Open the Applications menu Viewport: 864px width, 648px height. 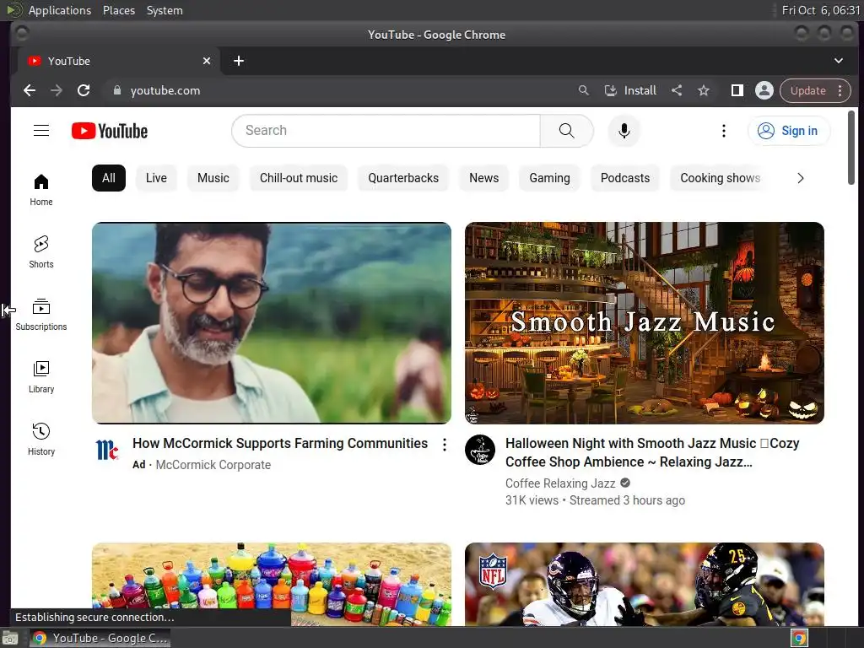click(60, 10)
